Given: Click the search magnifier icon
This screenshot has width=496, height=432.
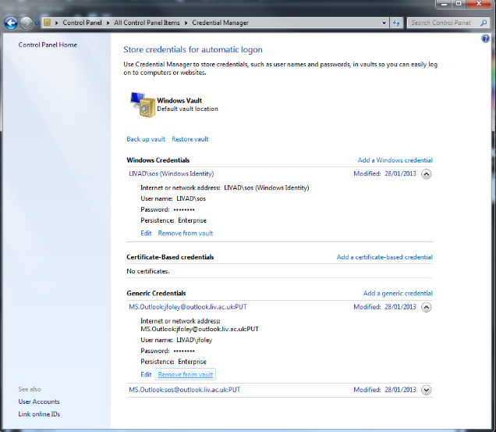Looking at the screenshot, I should click(x=484, y=23).
